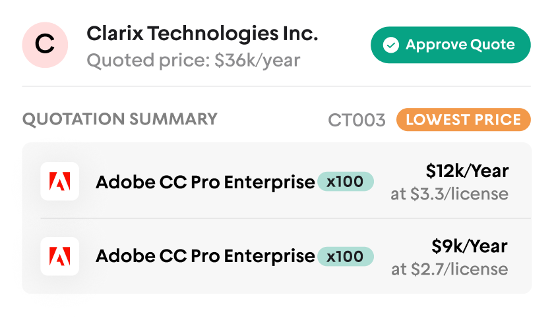Click the Adobe logo in $9k/Year row
554x320 pixels.
click(59, 256)
